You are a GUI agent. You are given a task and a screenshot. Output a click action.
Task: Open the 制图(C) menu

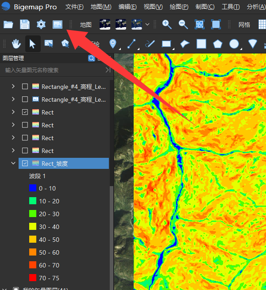click(x=205, y=7)
